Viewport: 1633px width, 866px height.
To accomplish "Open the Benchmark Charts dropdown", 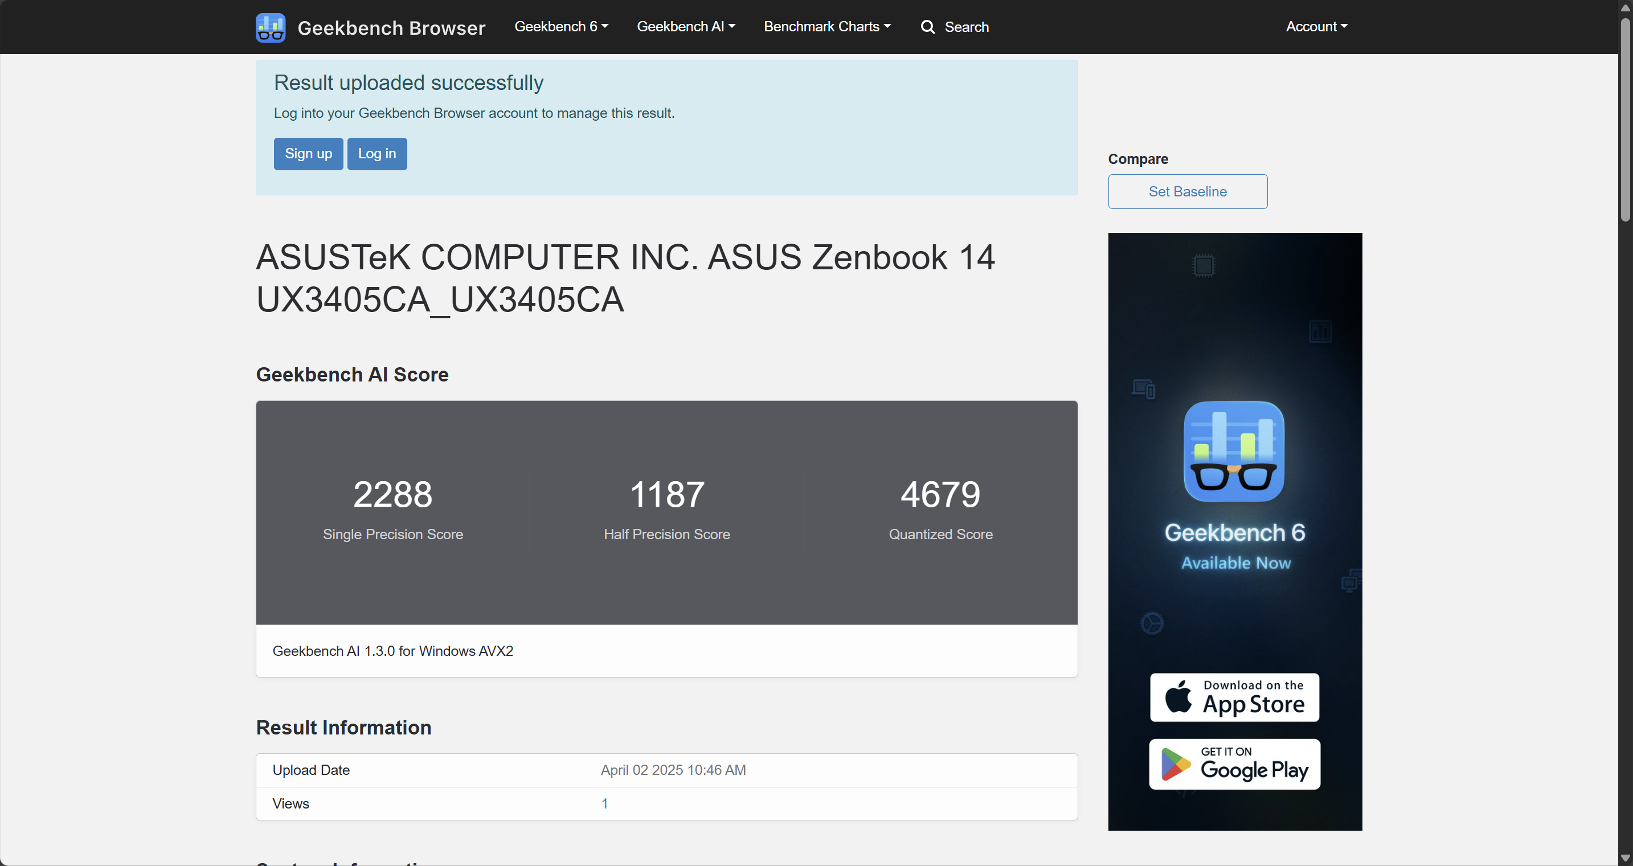I will pos(827,27).
